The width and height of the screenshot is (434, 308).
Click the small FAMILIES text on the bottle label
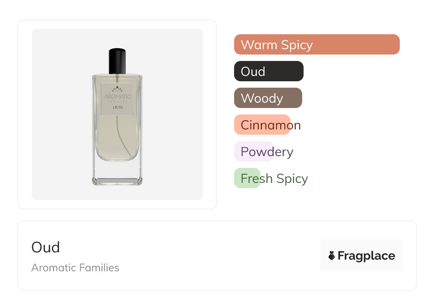point(117,102)
